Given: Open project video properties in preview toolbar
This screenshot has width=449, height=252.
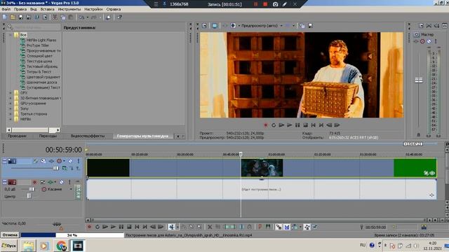Looking at the screenshot, I should (204, 26).
